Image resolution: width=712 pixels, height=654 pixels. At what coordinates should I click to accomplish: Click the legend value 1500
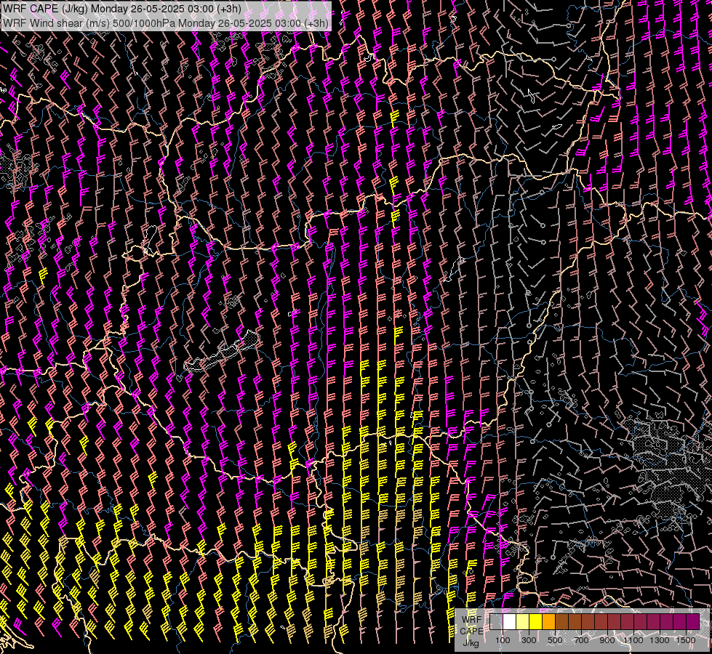[686, 640]
